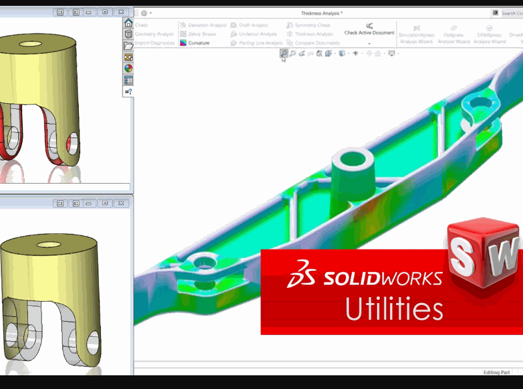Click the Deviation Analysis icon
This screenshot has height=389, width=523.
pyautogui.click(x=183, y=25)
